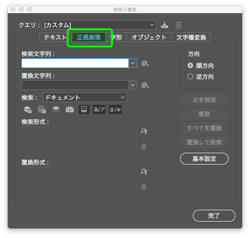Open the 検索 scope ドキュメント dropdown

coord(85,98)
